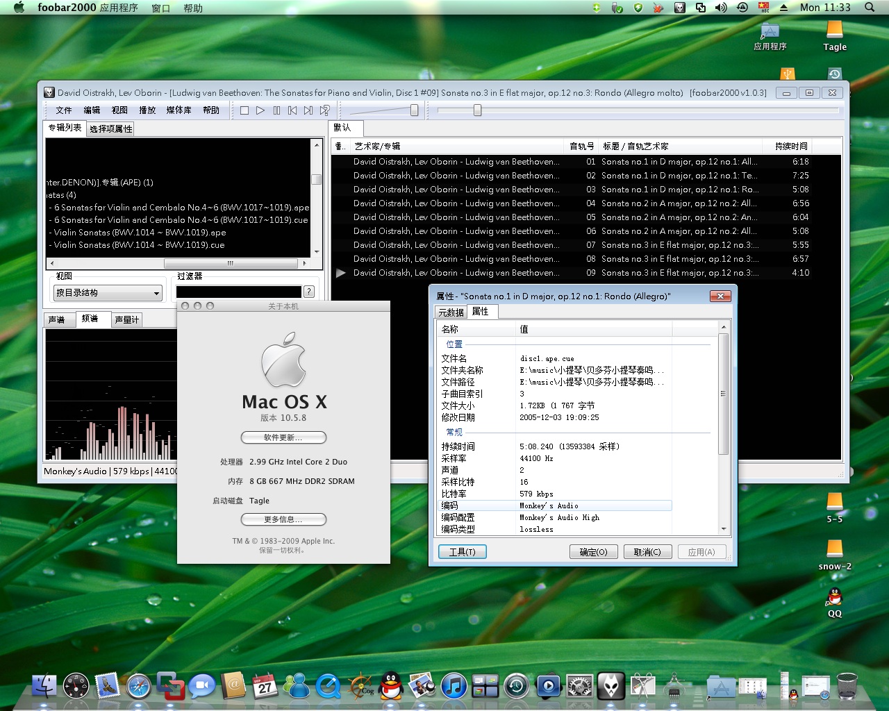Click the volume slider handle in foobar2000
This screenshot has width=889, height=711.
(415, 110)
